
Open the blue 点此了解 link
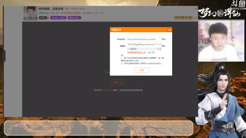pos(151,53)
